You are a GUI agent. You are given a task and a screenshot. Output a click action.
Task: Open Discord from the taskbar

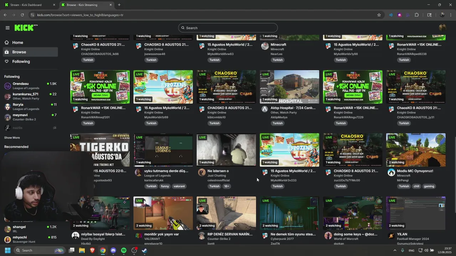tap(113, 250)
